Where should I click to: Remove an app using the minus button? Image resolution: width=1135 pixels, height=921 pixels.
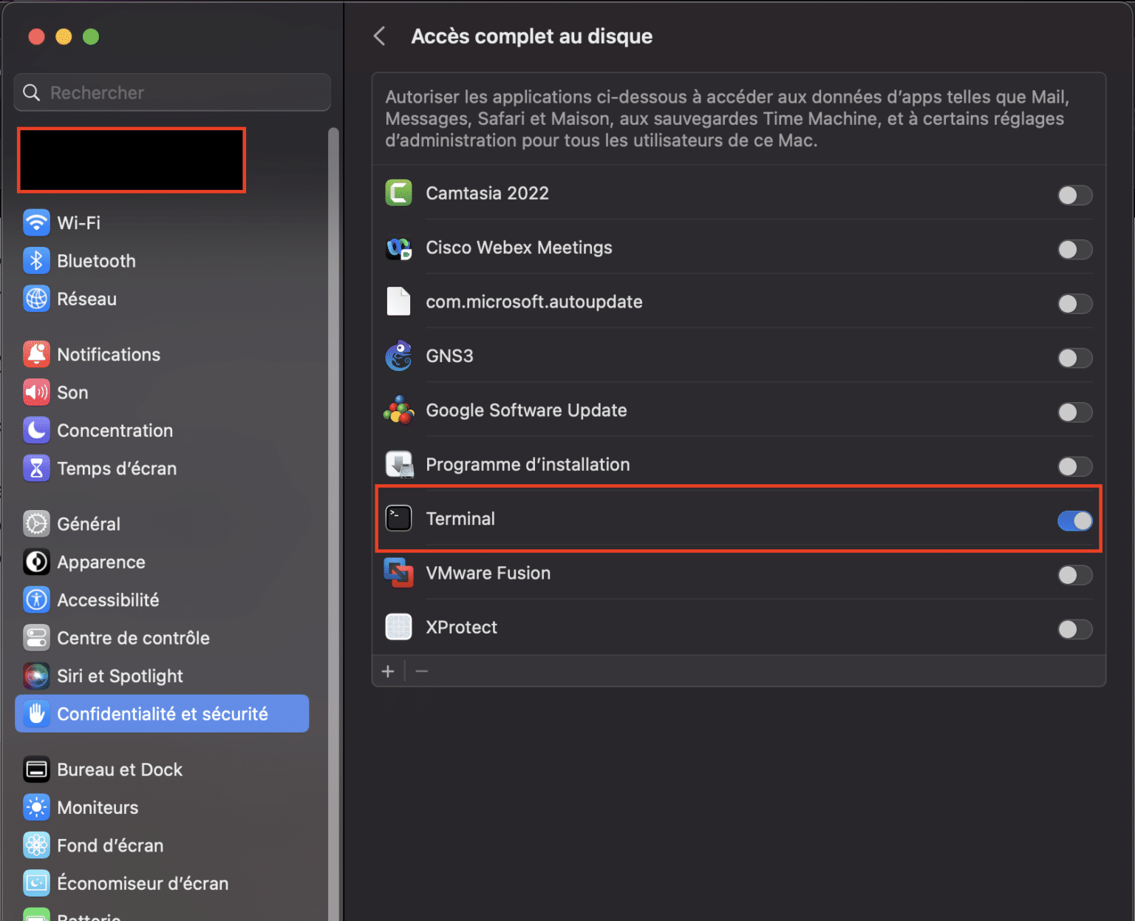coord(422,671)
